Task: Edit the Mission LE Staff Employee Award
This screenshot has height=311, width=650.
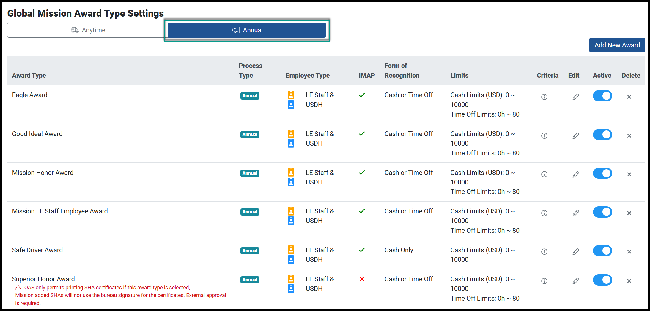Action: [576, 213]
